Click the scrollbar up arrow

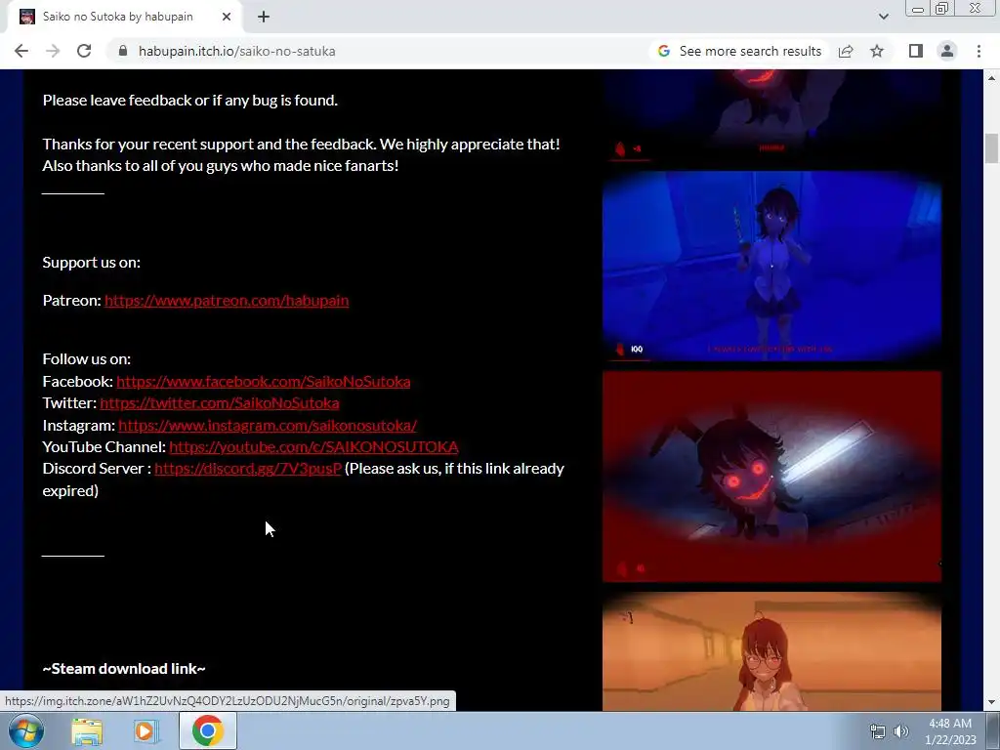[991, 78]
